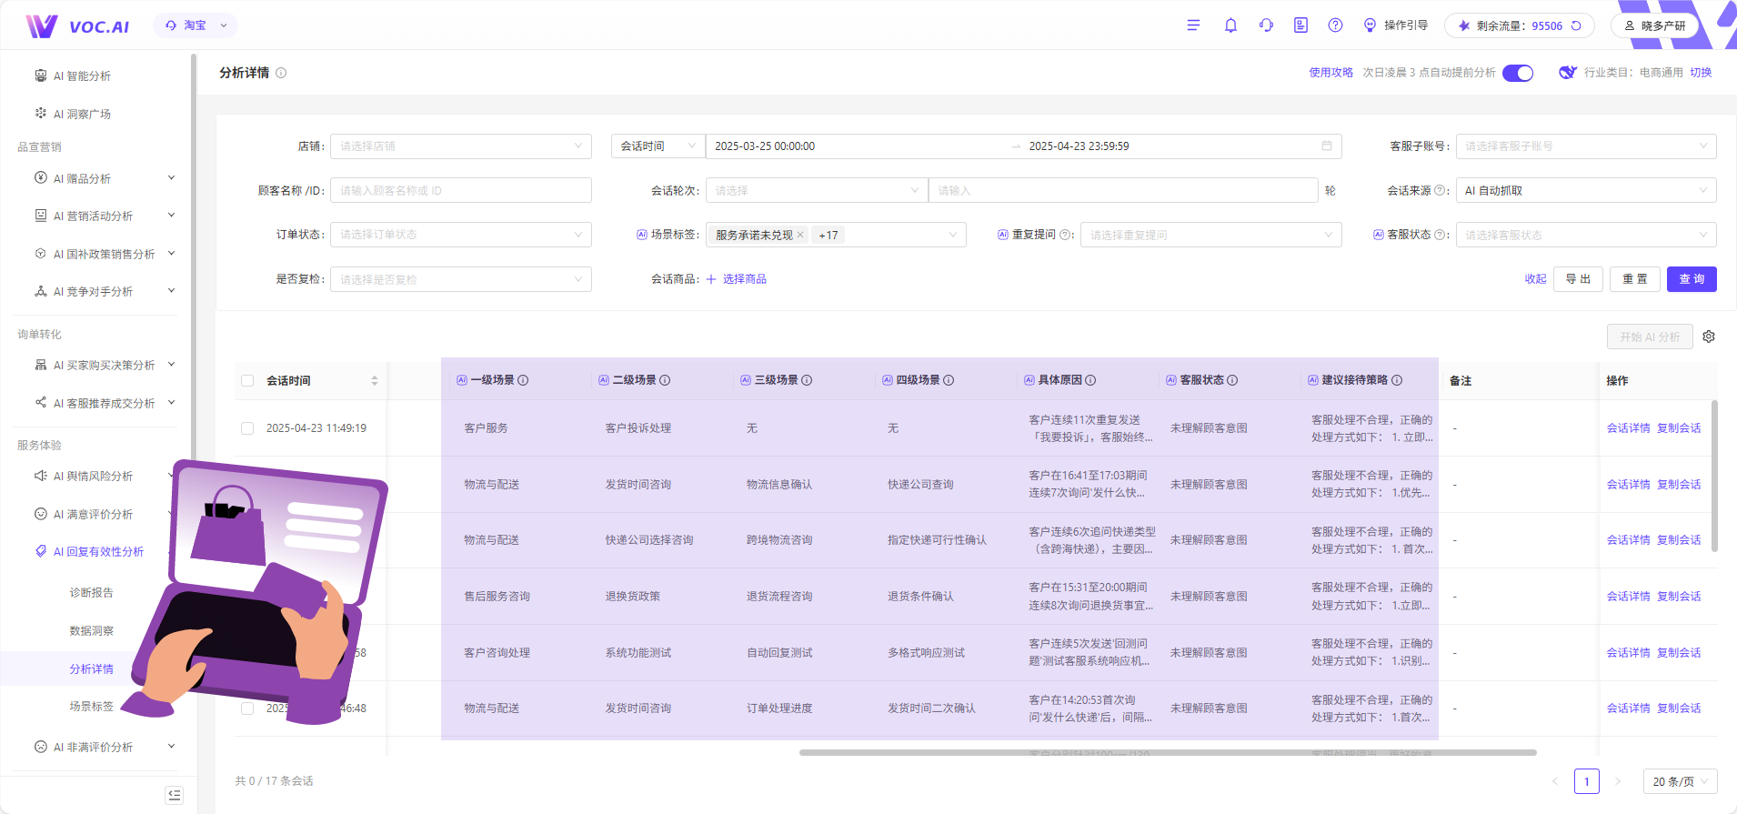This screenshot has width=1737, height=814.
Task: Click info icon next to 二级场景
Action: (665, 380)
